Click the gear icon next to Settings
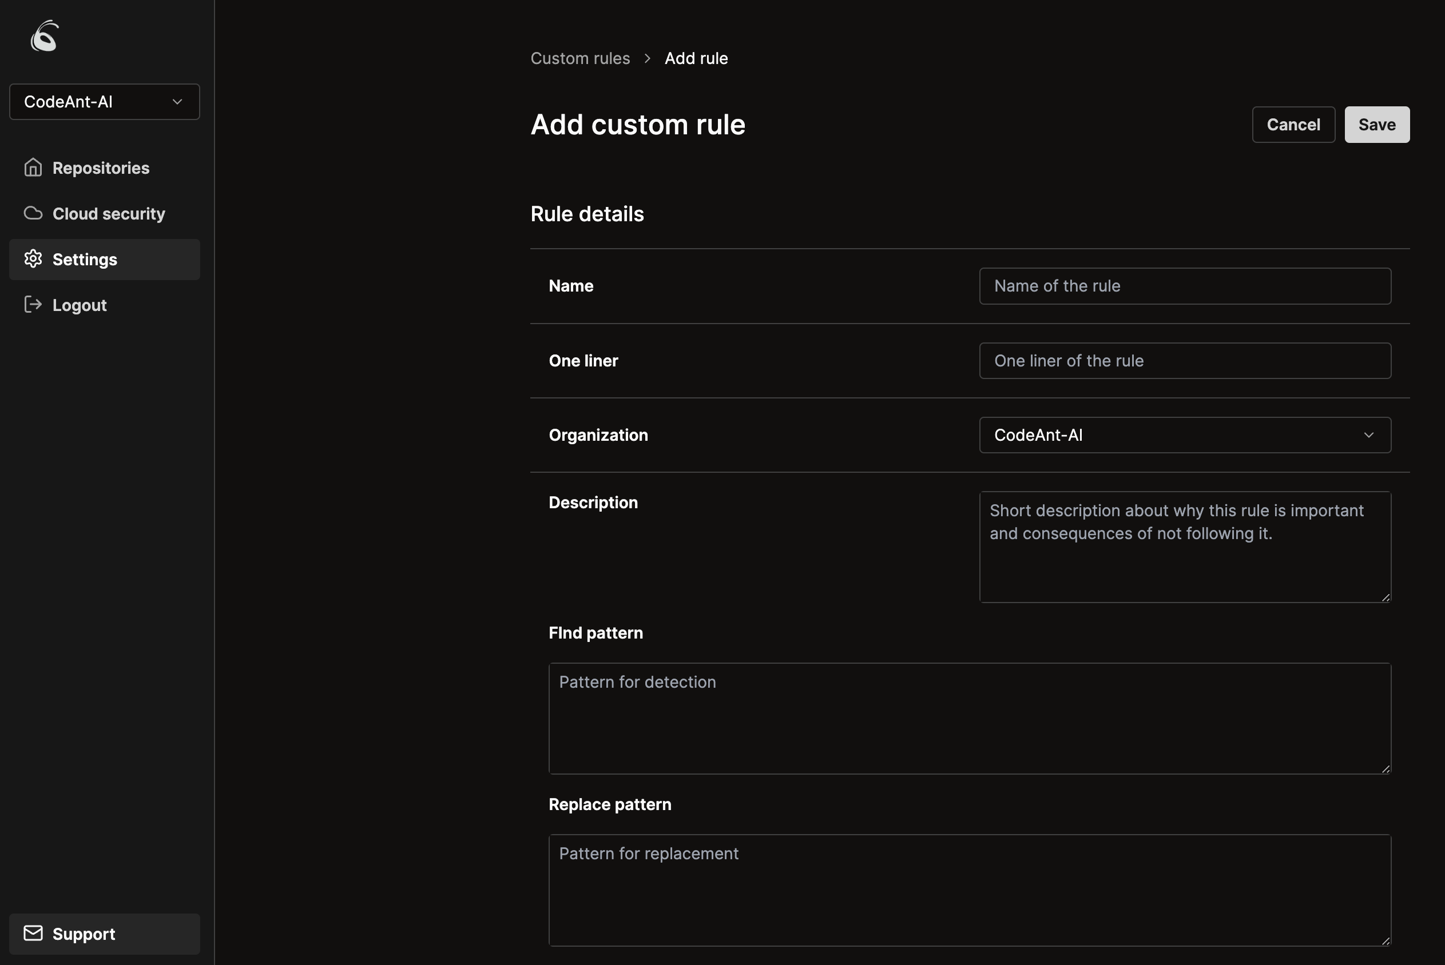Image resolution: width=1445 pixels, height=965 pixels. (33, 259)
